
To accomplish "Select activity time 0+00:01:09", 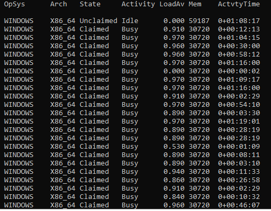I will pos(239,147).
